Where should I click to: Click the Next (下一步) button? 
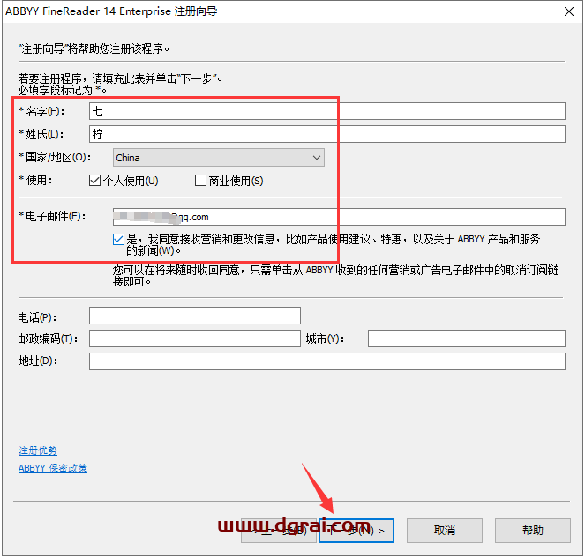pyautogui.click(x=356, y=531)
